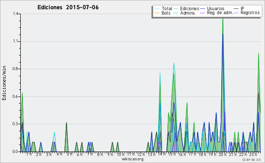The height and width of the screenshot is (163, 265).
Task: Click the Bots orange legend color swatch
Action: point(157,13)
